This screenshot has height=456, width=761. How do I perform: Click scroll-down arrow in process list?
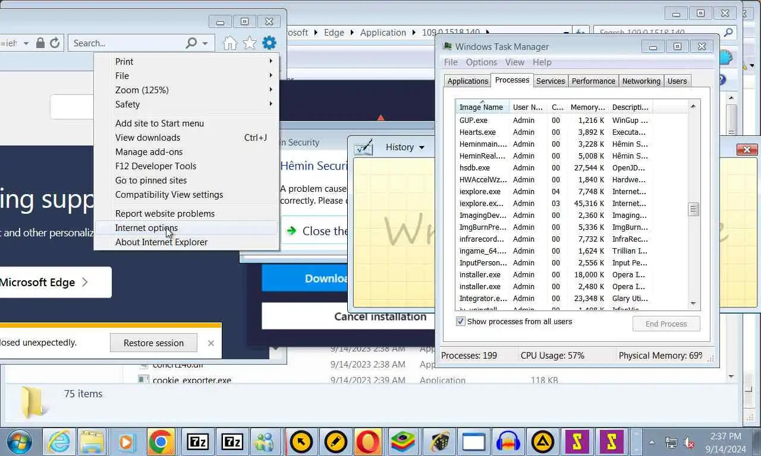pos(693,303)
